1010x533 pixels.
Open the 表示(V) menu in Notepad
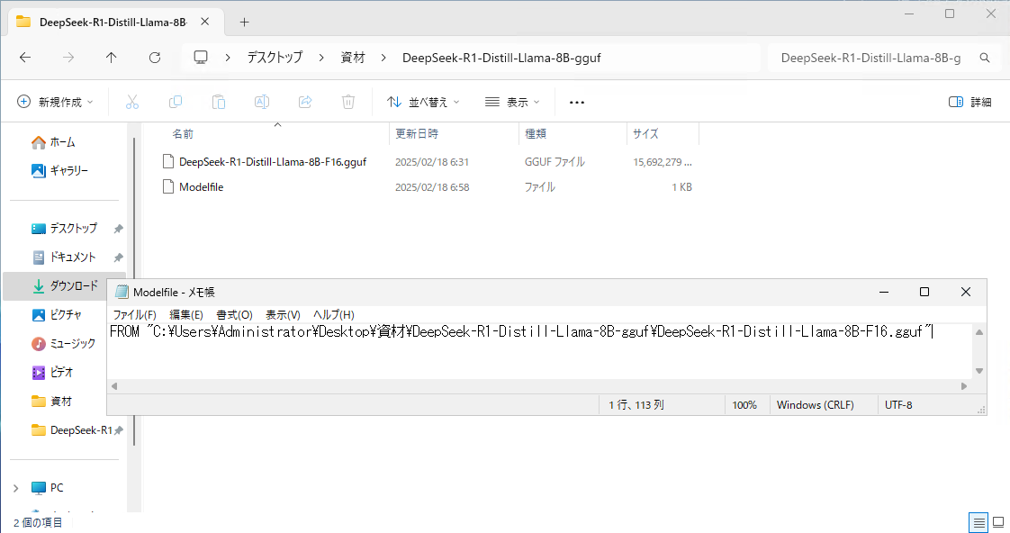coord(283,314)
